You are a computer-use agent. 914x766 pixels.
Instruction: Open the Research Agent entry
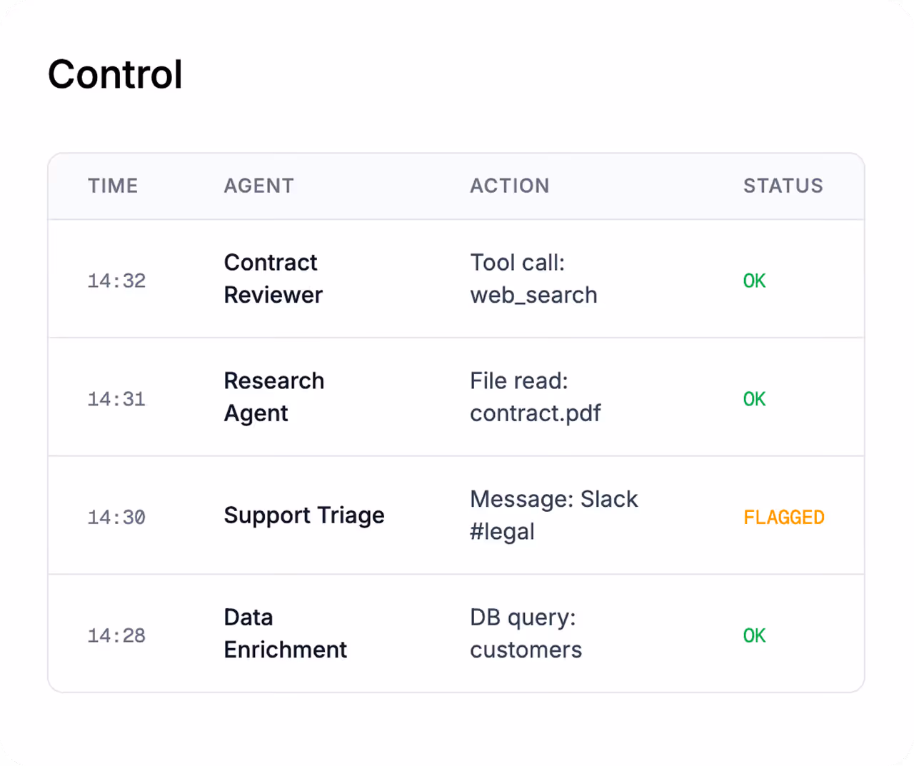click(273, 397)
